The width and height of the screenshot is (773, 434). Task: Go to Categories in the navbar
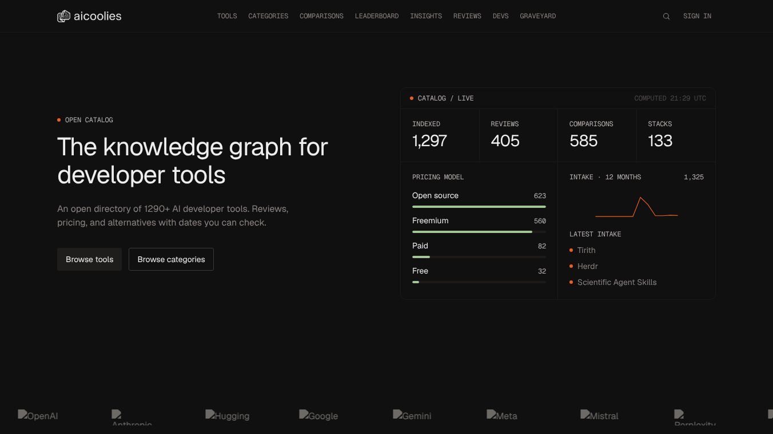268,16
